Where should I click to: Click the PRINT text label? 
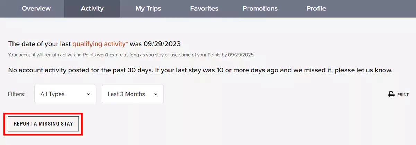click(403, 95)
